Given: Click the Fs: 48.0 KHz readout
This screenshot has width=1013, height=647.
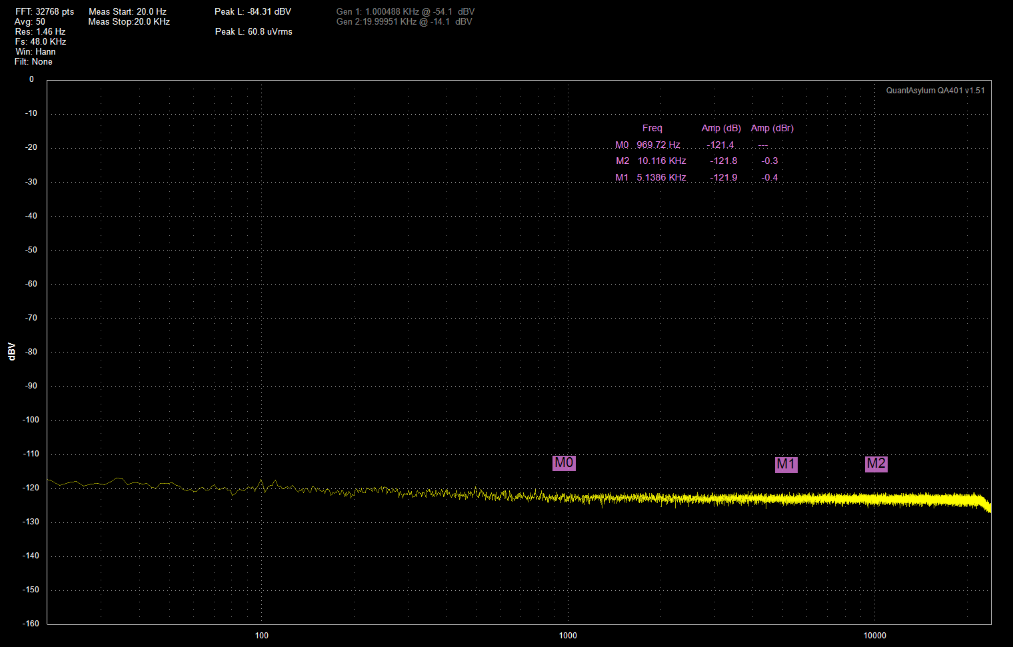Looking at the screenshot, I should [x=41, y=42].
